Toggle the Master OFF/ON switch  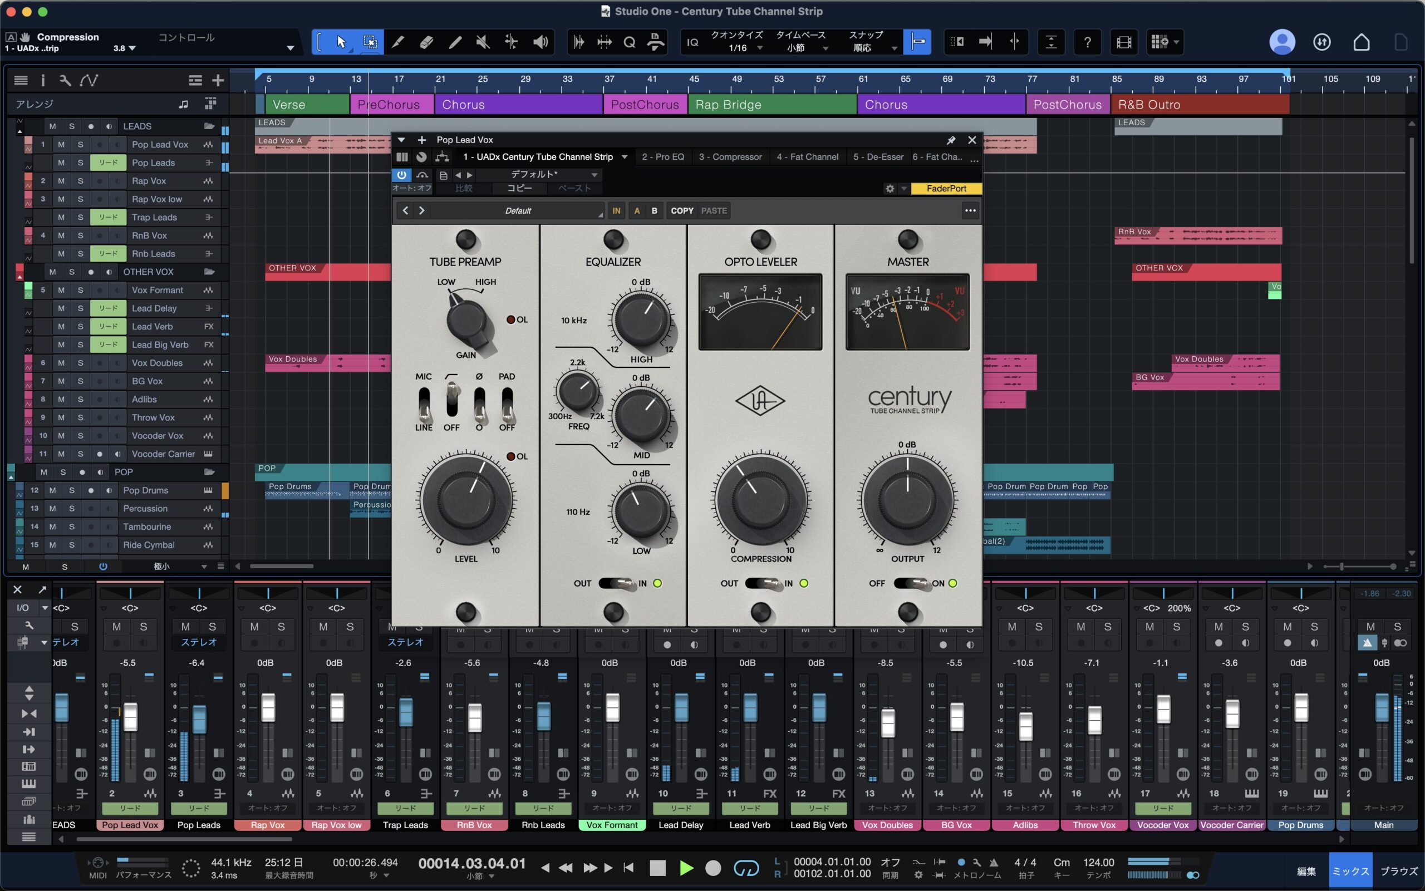tap(912, 583)
